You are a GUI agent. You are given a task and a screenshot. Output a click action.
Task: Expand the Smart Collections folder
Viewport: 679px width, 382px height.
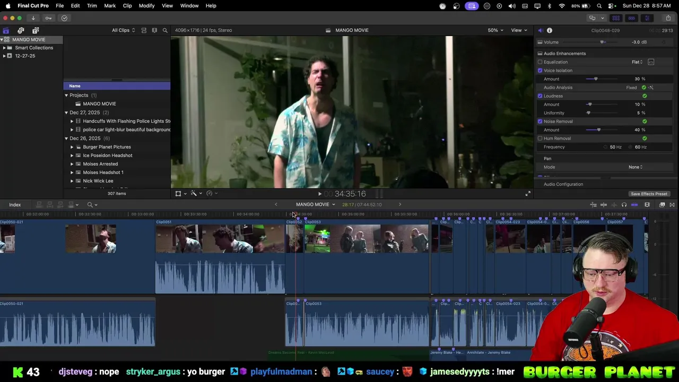coord(4,48)
